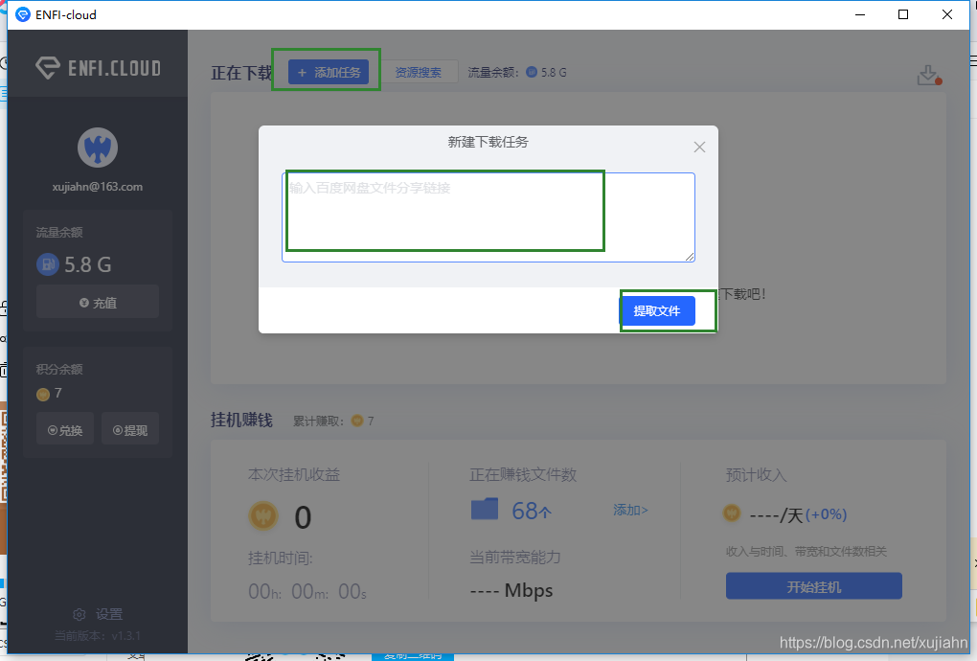
Task: Click the 提取文件 button in dialog
Action: pyautogui.click(x=657, y=311)
